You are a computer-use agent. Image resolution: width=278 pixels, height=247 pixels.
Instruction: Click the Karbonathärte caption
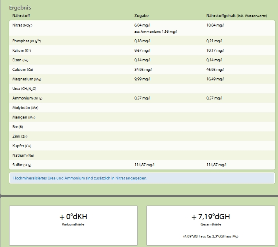(73, 224)
